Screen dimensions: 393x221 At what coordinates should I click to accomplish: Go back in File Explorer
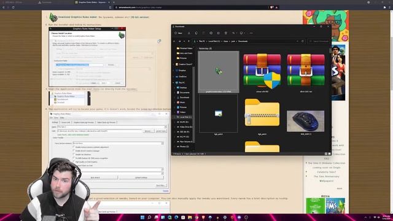[174, 41]
